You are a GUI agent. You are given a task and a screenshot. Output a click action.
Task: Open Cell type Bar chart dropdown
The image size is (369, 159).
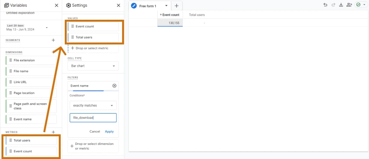(x=93, y=66)
